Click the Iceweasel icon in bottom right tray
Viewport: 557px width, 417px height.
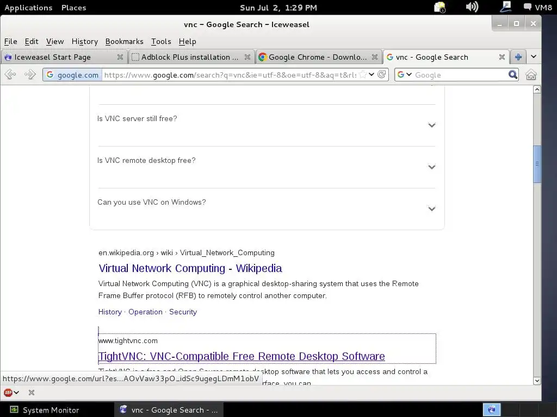click(x=492, y=409)
